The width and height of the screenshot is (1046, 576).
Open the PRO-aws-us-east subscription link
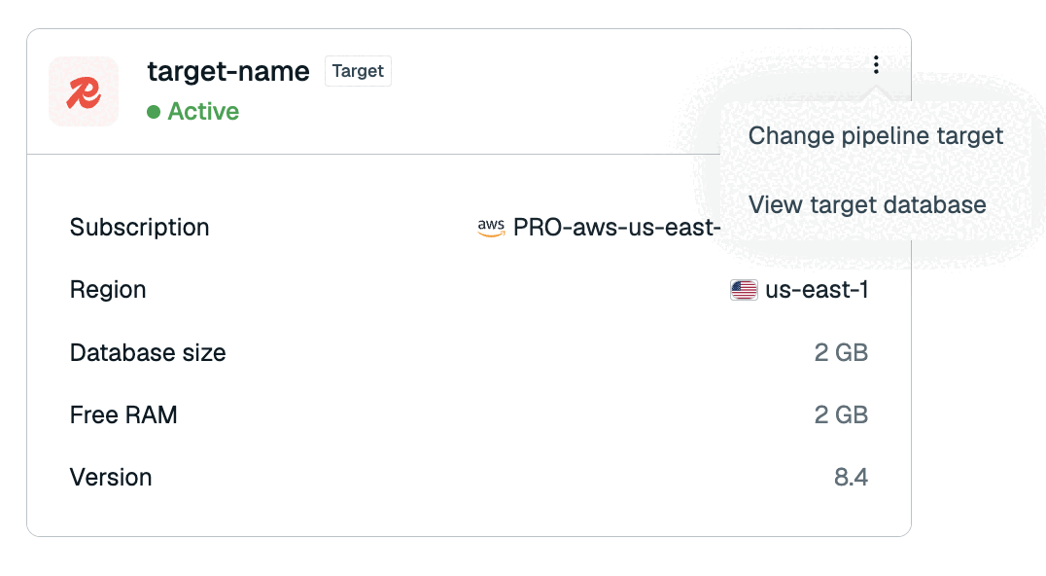point(616,228)
